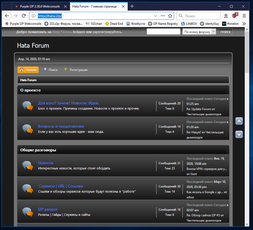Collapse the Общие разговоры category header
253x230 pixels.
[123, 150]
